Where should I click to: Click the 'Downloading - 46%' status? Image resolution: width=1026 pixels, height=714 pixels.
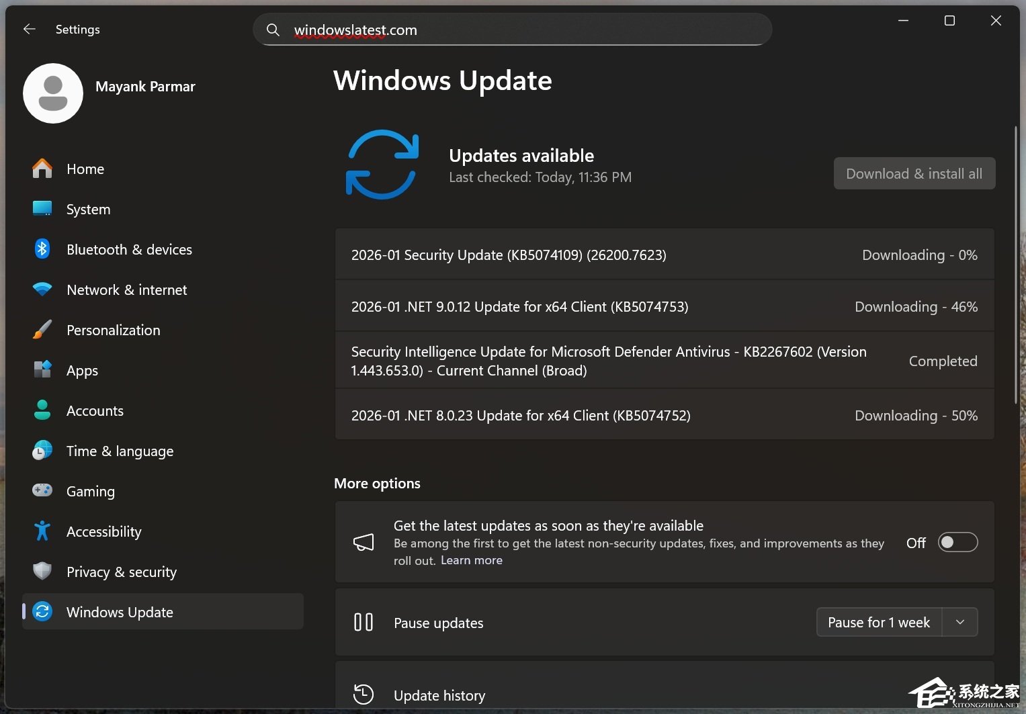916,306
